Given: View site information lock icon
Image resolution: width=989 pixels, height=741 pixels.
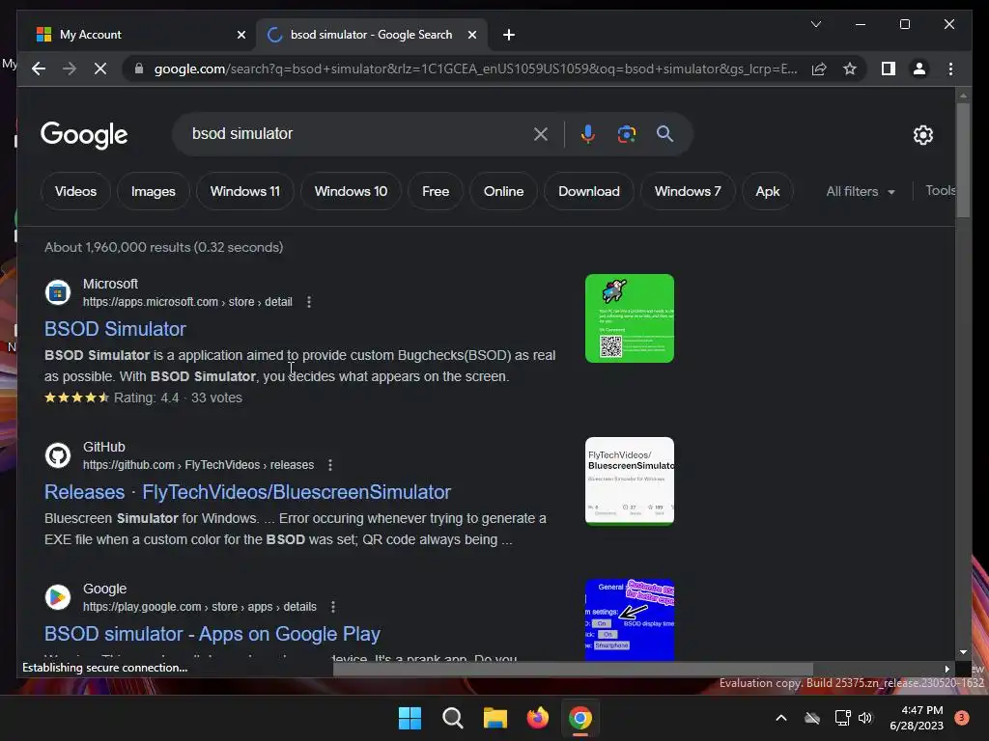Looking at the screenshot, I should point(139,69).
